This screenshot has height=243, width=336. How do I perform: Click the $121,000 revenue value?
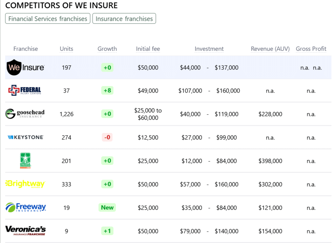[x=270, y=208]
